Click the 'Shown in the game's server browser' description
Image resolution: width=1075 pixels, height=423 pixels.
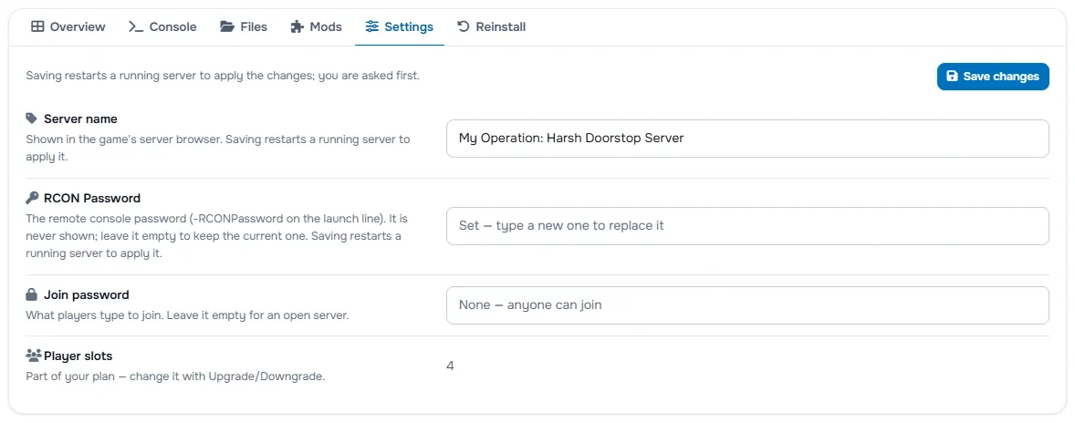[x=218, y=147]
